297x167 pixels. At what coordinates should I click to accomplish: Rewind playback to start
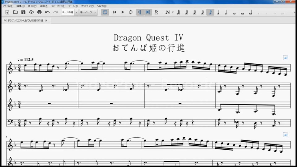(x=114, y=12)
